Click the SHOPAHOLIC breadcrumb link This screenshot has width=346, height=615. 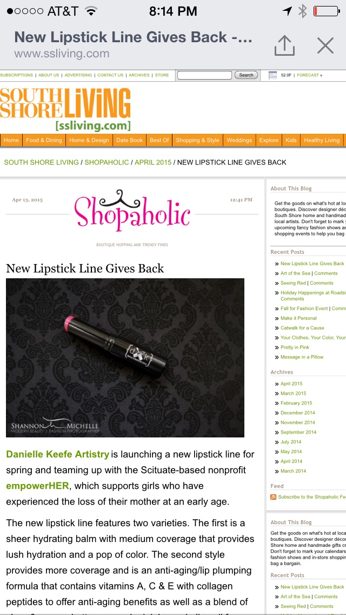pyautogui.click(x=107, y=162)
